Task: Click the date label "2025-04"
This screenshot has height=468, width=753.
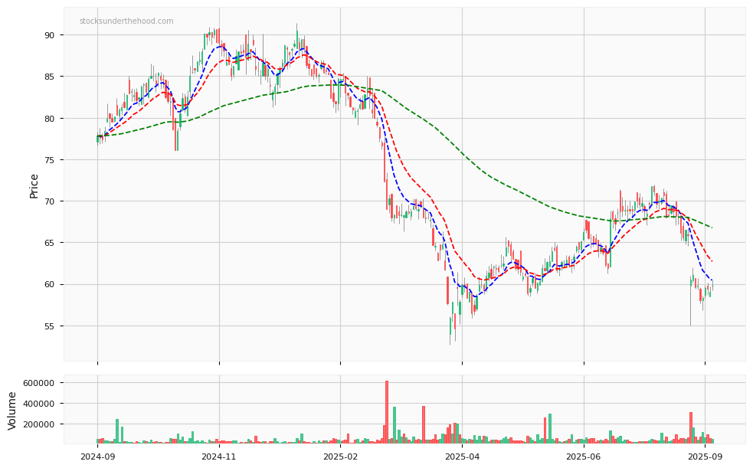Action: 462,457
